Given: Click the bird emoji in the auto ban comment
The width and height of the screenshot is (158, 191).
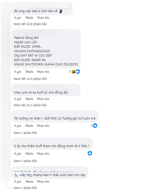Looking at the screenshot, I should click(16, 175).
